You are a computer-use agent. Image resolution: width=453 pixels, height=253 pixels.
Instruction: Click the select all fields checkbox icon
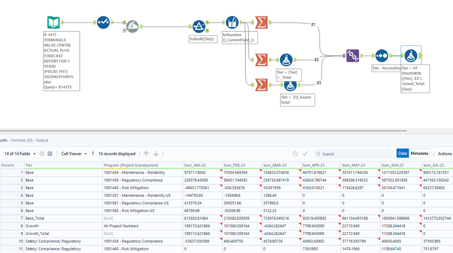[42, 154]
